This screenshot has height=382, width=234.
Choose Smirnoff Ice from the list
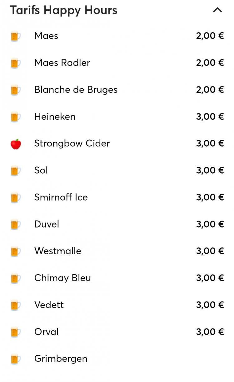[x=61, y=197]
